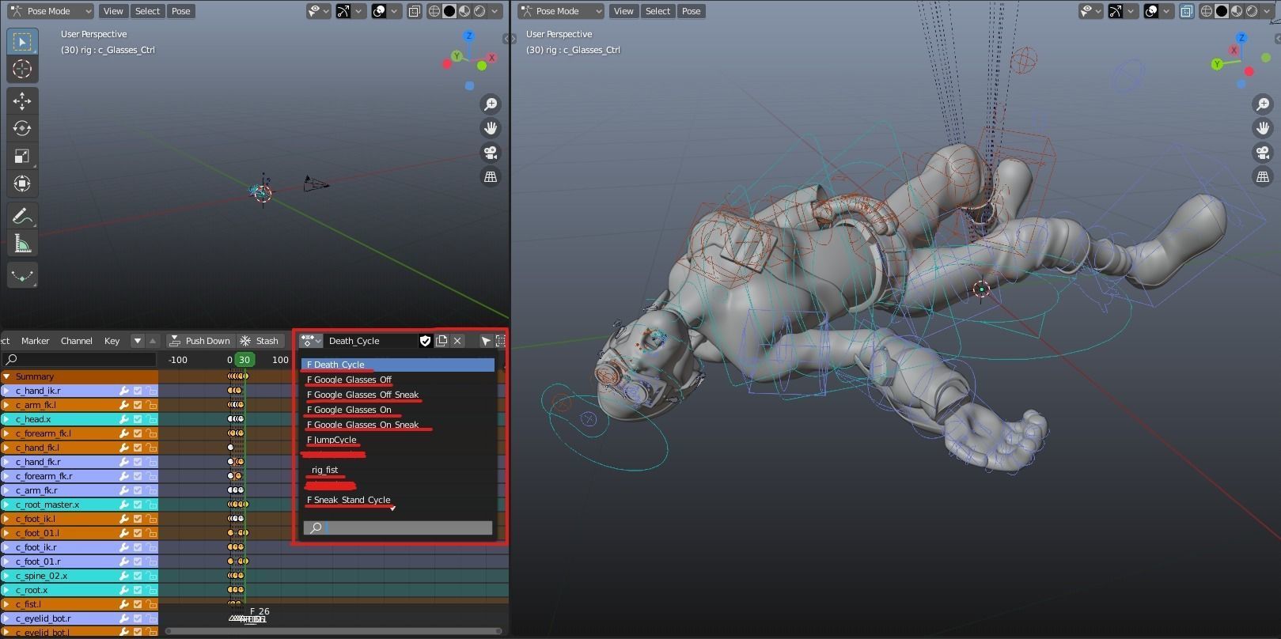Choose Sneak_Stand_Cycle action

(398, 500)
